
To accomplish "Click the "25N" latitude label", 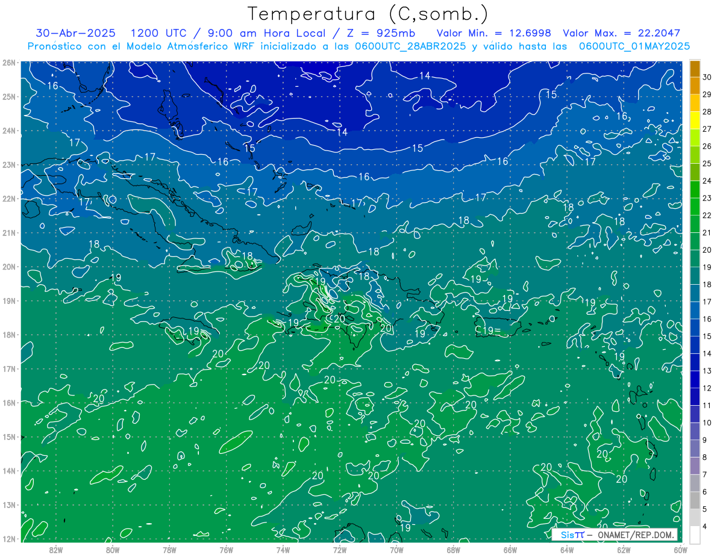I will click(8, 96).
